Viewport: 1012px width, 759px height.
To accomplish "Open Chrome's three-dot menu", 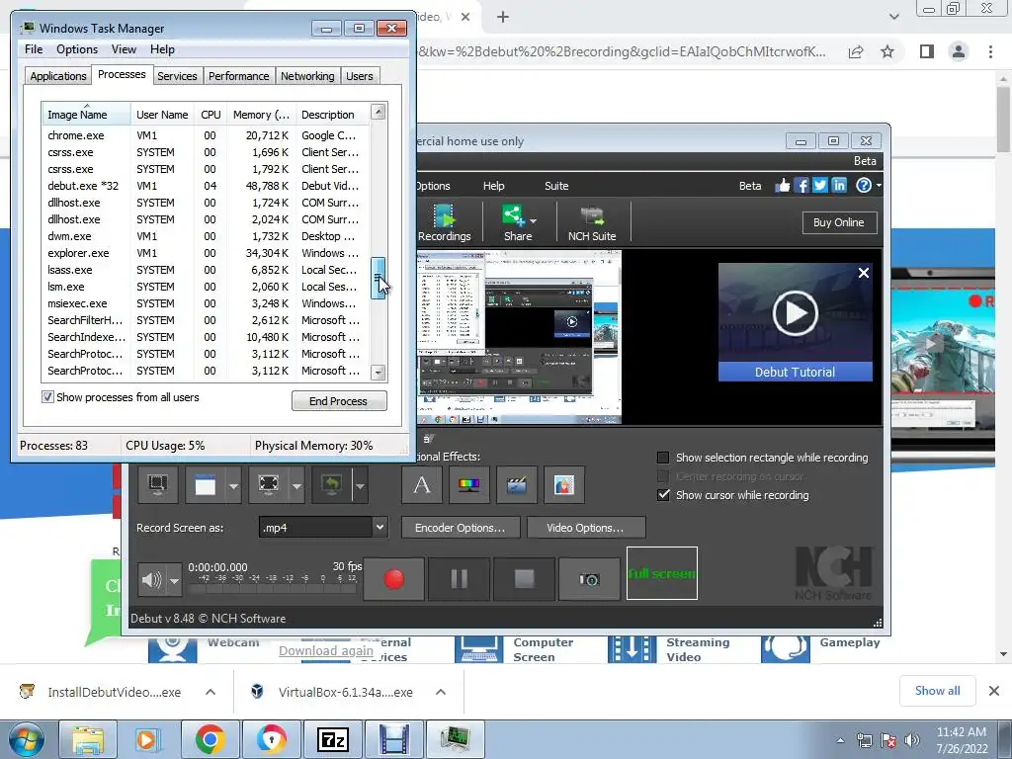I will (990, 51).
